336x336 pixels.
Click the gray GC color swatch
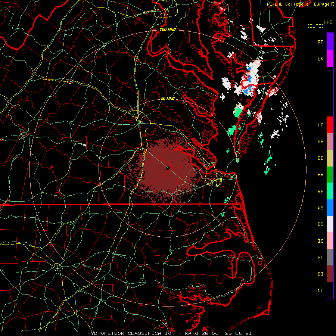click(x=330, y=257)
